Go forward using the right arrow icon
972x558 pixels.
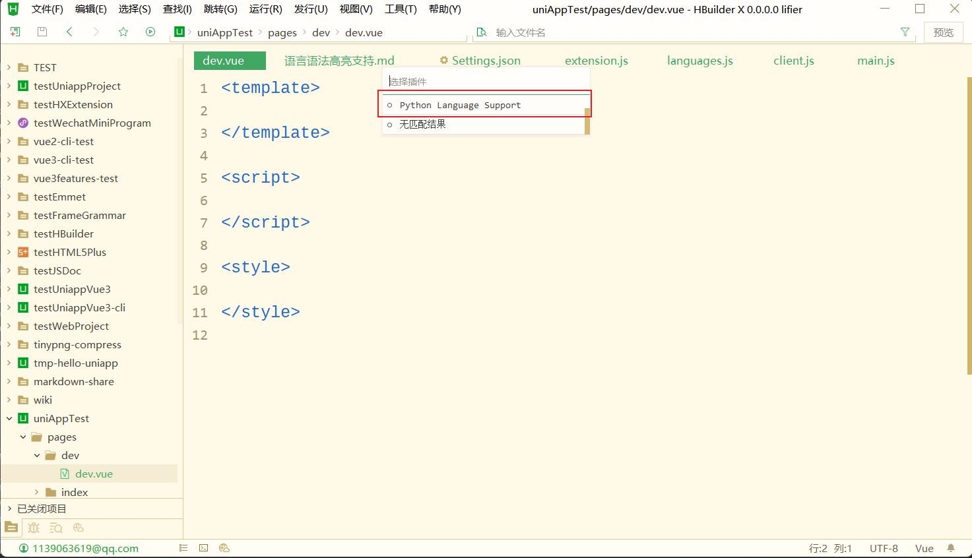click(x=96, y=32)
